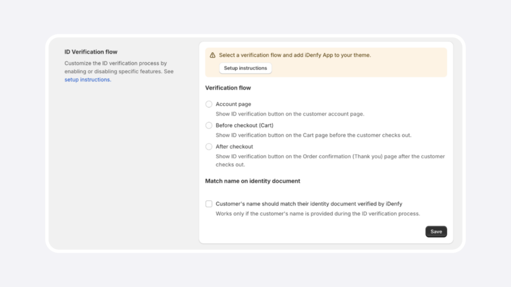Select the "After checkout" verification flow
511x287 pixels.
point(209,146)
